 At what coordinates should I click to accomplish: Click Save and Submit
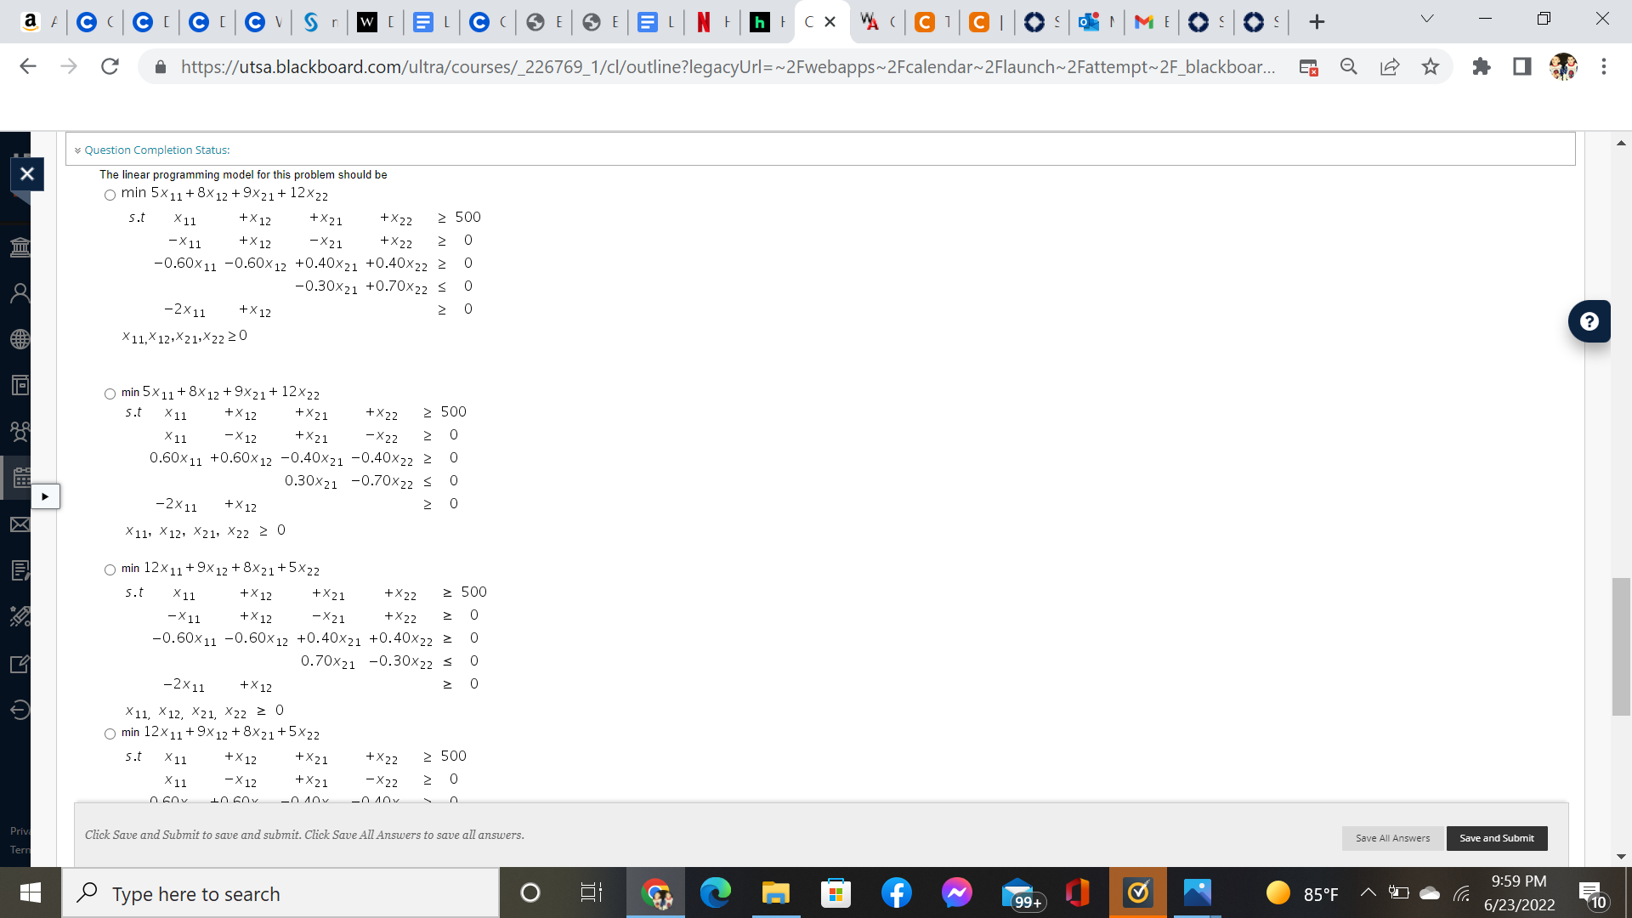[1497, 838]
